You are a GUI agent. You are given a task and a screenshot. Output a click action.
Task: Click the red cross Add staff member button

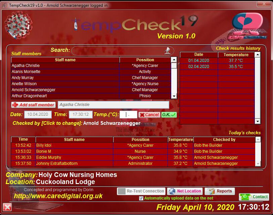coord(33,105)
